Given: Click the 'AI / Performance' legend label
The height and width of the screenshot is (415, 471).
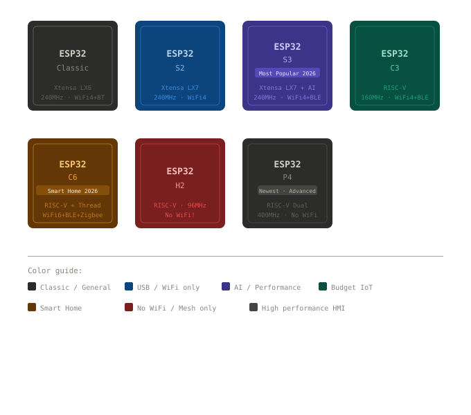Looking at the screenshot, I should point(267,287).
